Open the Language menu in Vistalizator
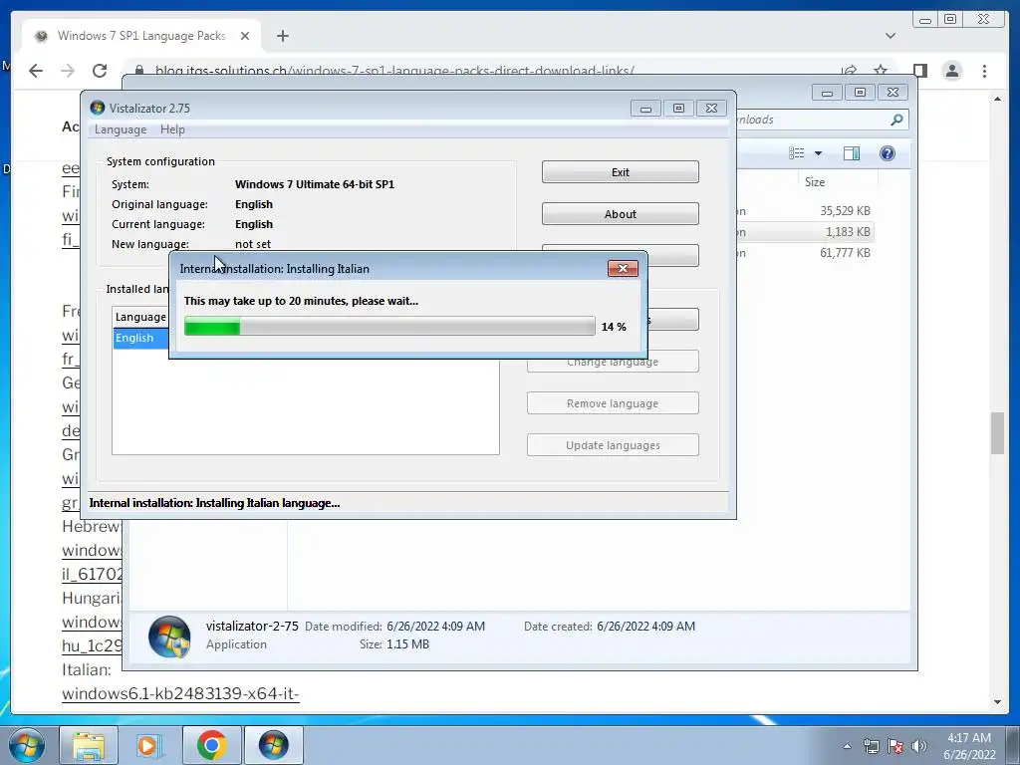 (121, 129)
